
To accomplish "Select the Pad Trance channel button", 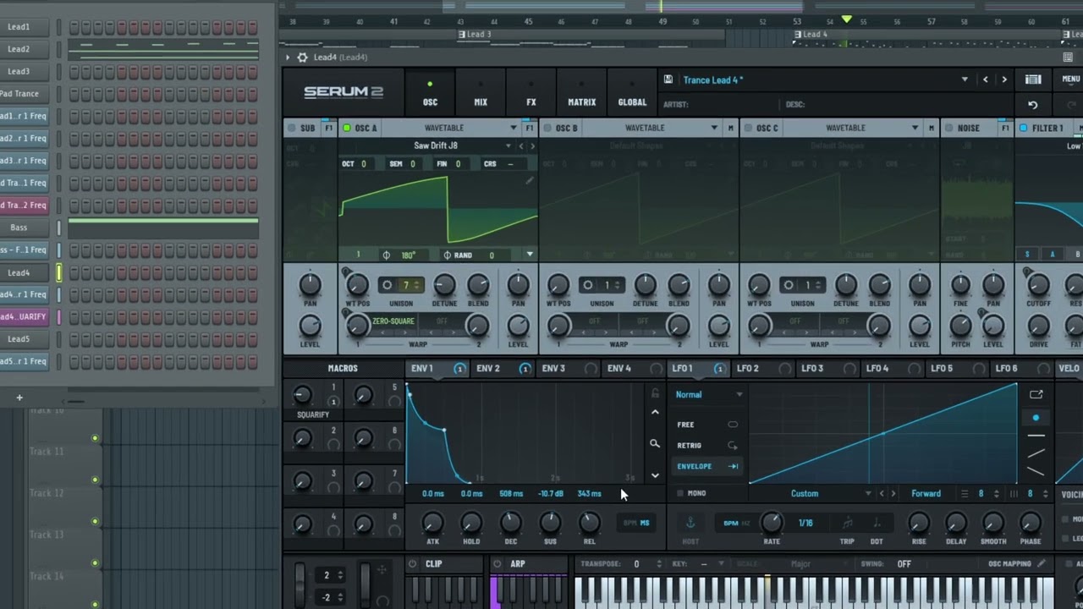I will [19, 94].
